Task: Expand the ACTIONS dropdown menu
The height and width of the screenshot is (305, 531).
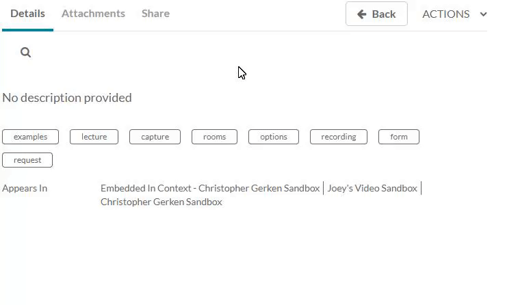Action: tap(454, 14)
